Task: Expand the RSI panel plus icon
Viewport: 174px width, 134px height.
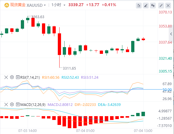Action: 18,77
